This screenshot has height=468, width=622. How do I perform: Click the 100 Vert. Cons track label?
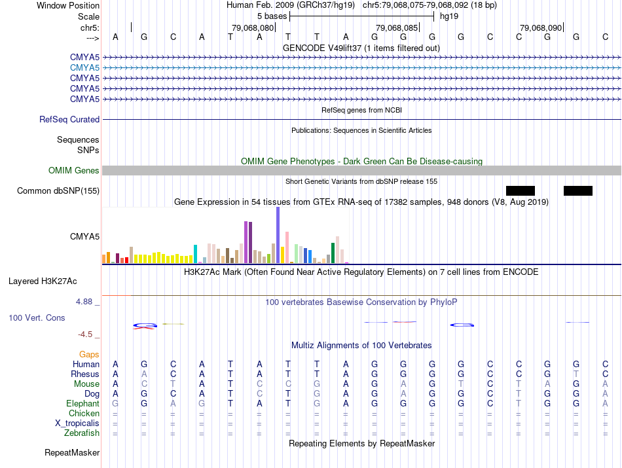click(37, 317)
